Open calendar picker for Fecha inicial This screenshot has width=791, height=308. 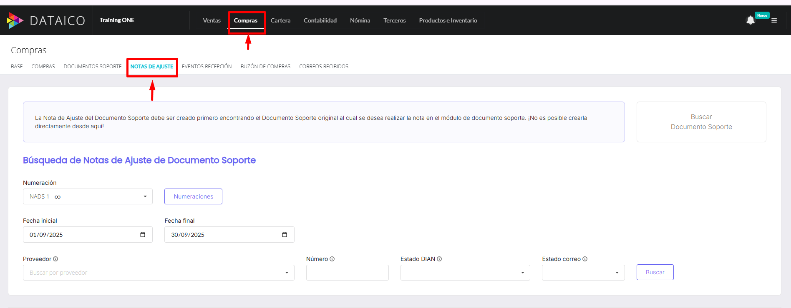click(x=143, y=235)
